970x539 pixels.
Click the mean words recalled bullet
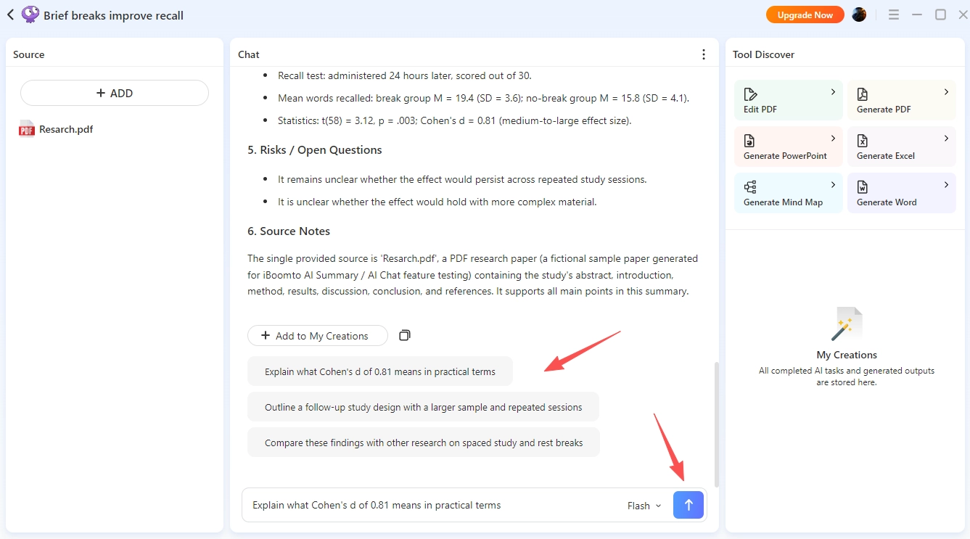(483, 98)
